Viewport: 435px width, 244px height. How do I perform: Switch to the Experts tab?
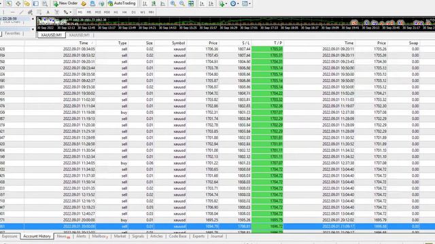point(198,237)
